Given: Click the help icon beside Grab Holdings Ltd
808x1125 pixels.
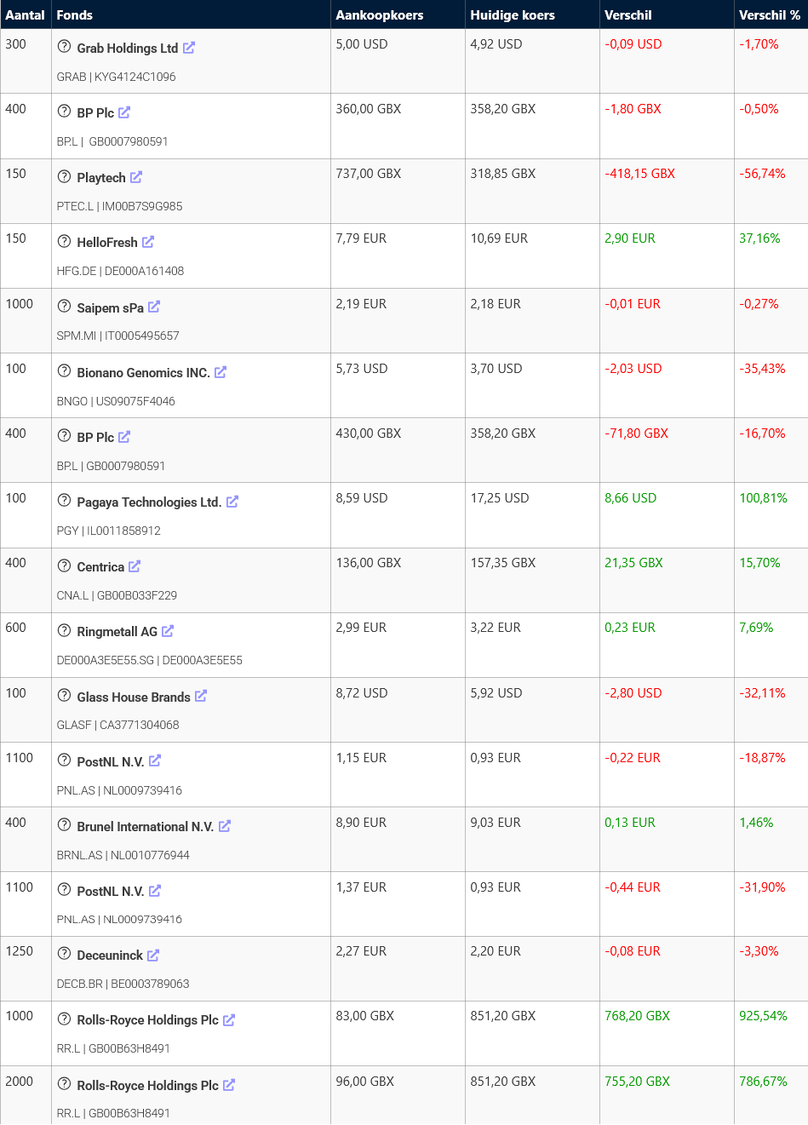Looking at the screenshot, I should coord(64,47).
